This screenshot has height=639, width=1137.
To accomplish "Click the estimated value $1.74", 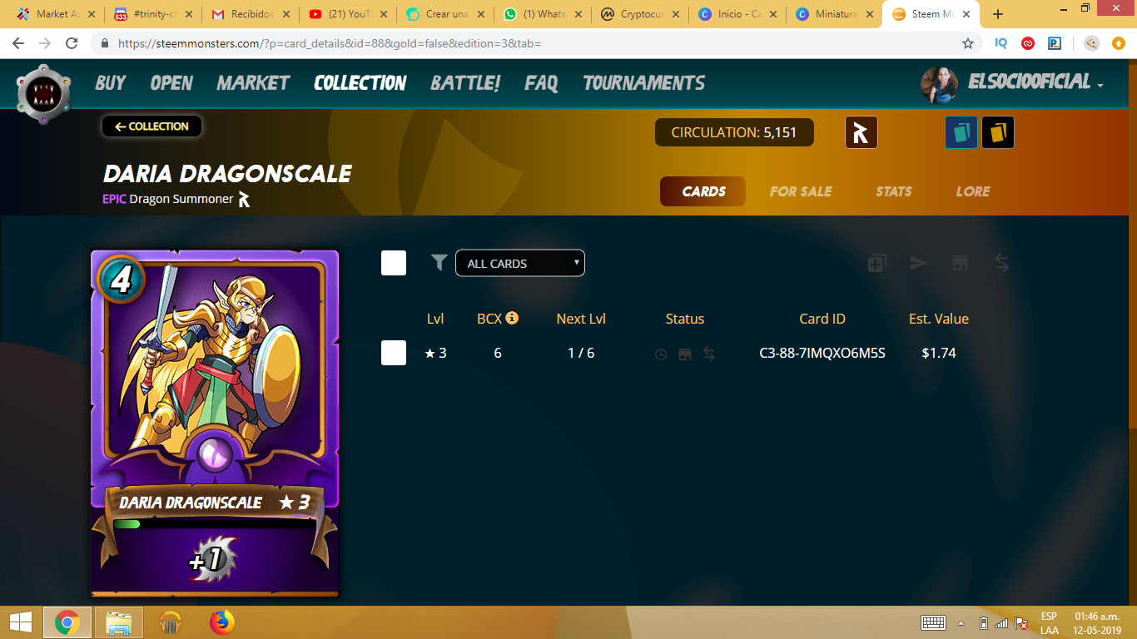I will click(939, 353).
